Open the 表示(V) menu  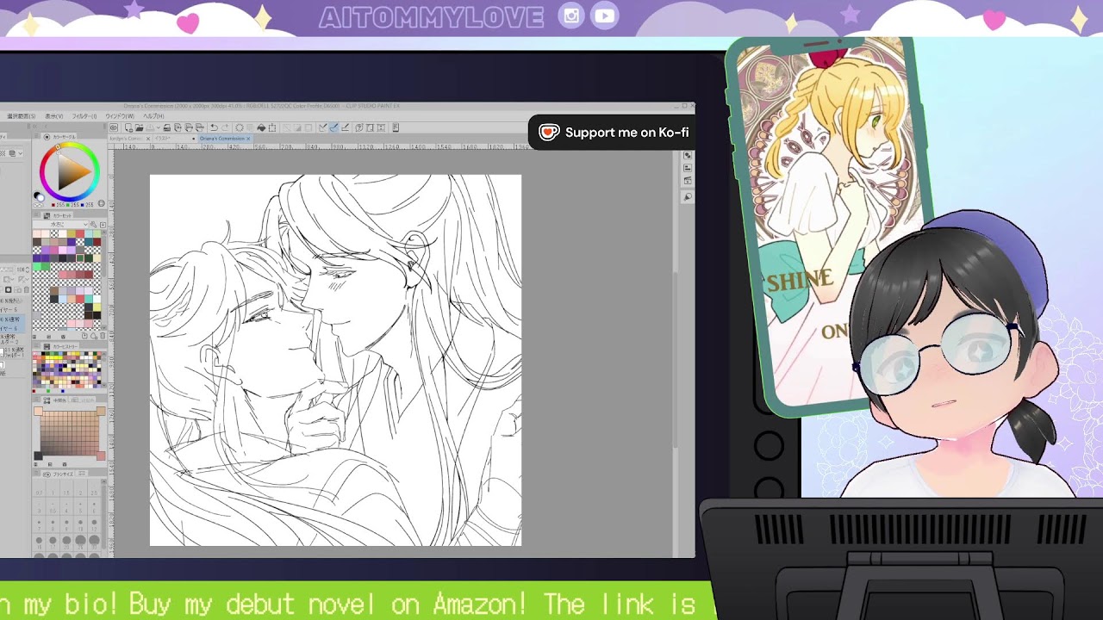click(x=53, y=116)
